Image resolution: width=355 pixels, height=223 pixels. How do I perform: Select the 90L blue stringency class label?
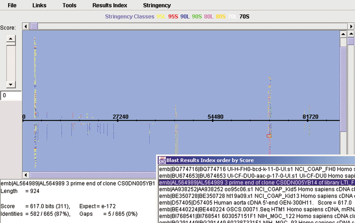coord(185,17)
